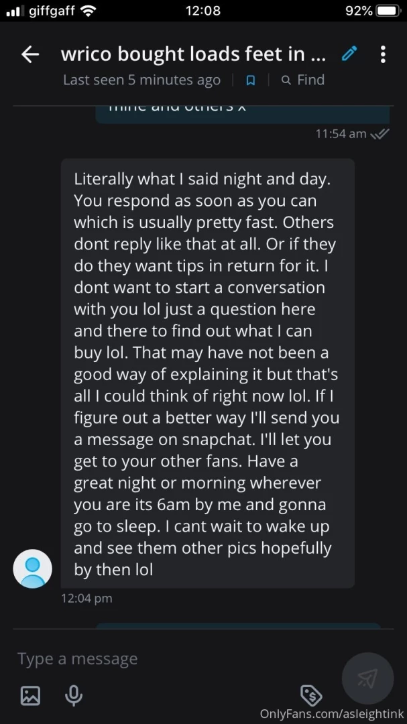
Task: Tap the 'Last seen 5 minutes ago' status
Action: pos(141,80)
